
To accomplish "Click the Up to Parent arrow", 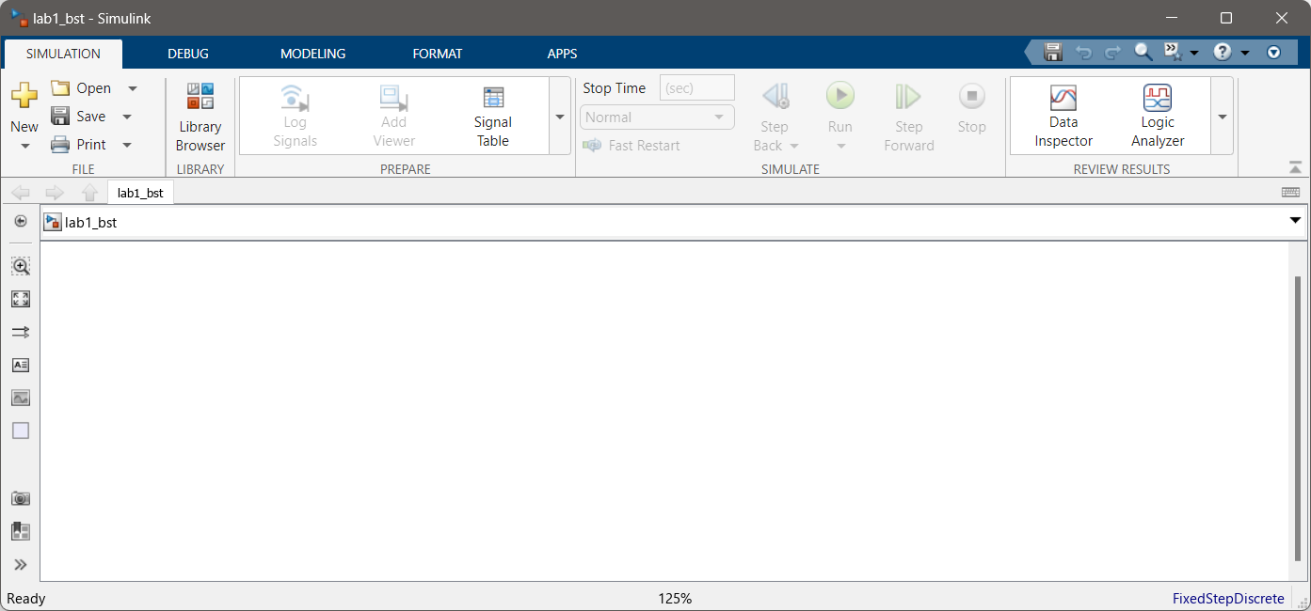I will (x=89, y=193).
